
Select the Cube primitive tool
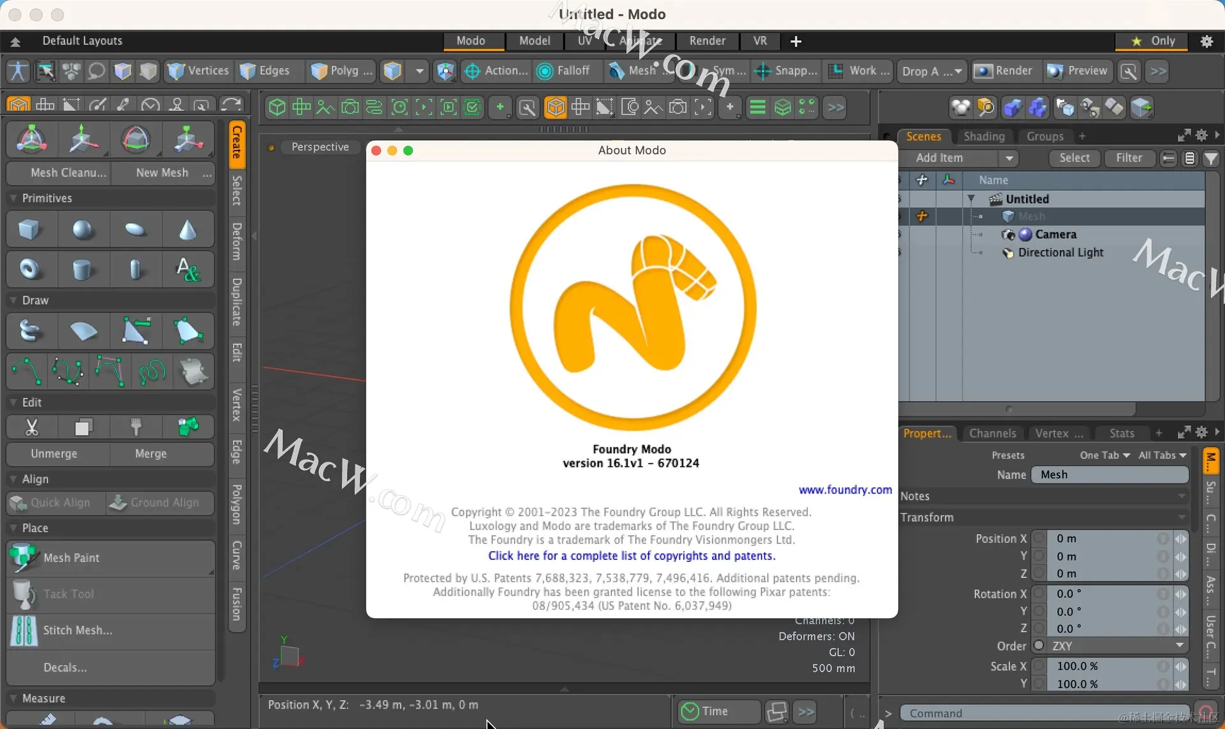pyautogui.click(x=30, y=230)
